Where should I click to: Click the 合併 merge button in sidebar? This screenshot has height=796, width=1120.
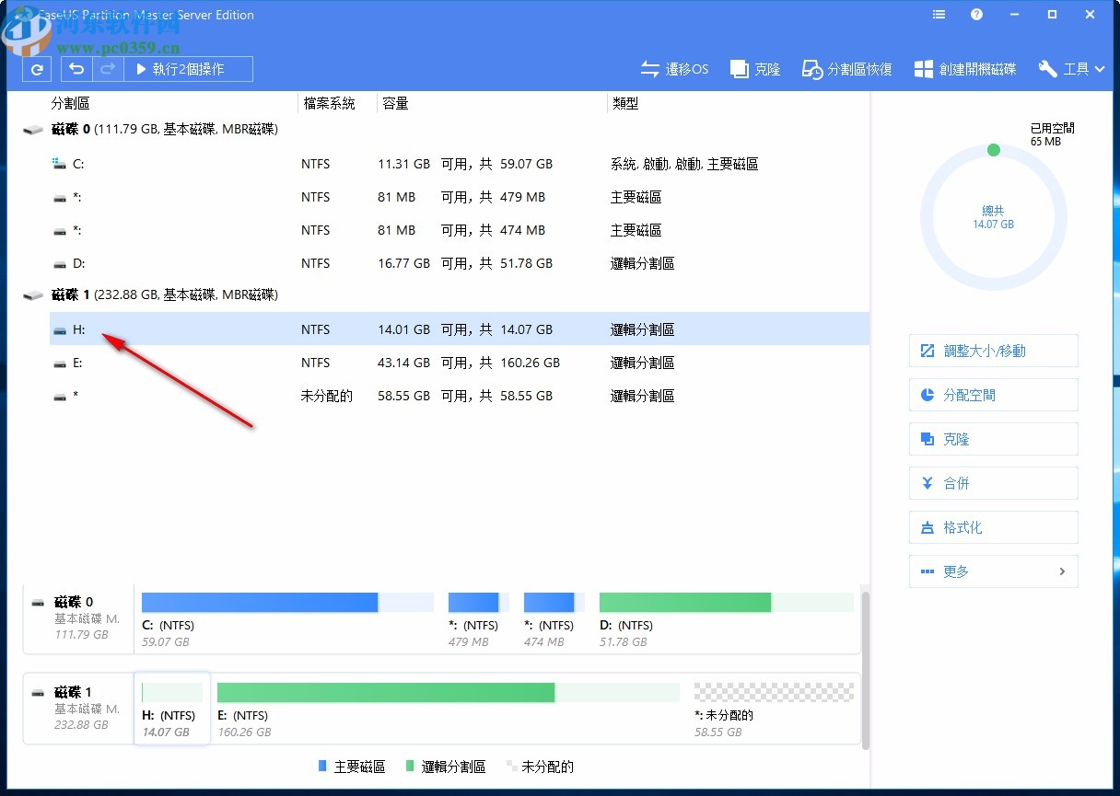[993, 483]
